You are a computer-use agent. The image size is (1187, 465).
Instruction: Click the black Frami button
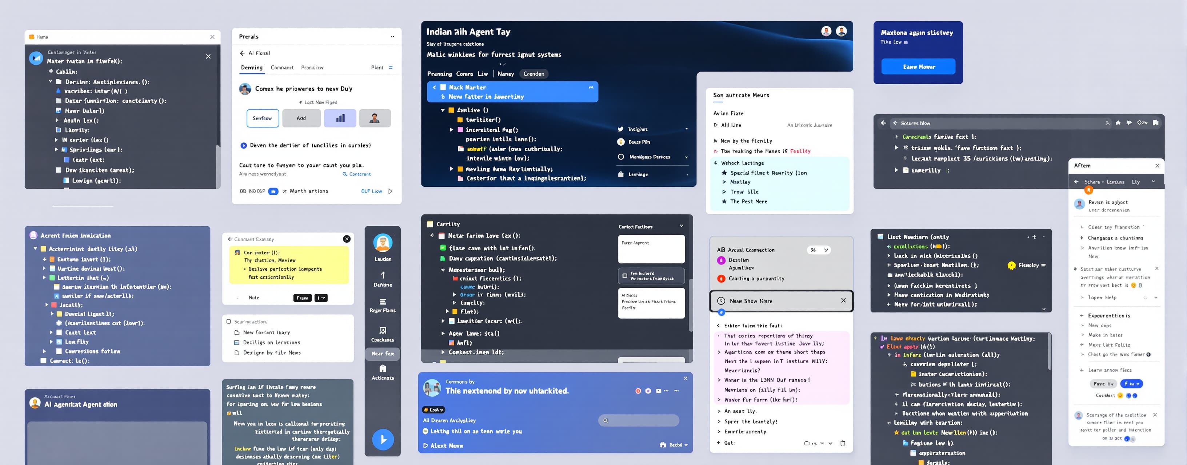pos(302,298)
